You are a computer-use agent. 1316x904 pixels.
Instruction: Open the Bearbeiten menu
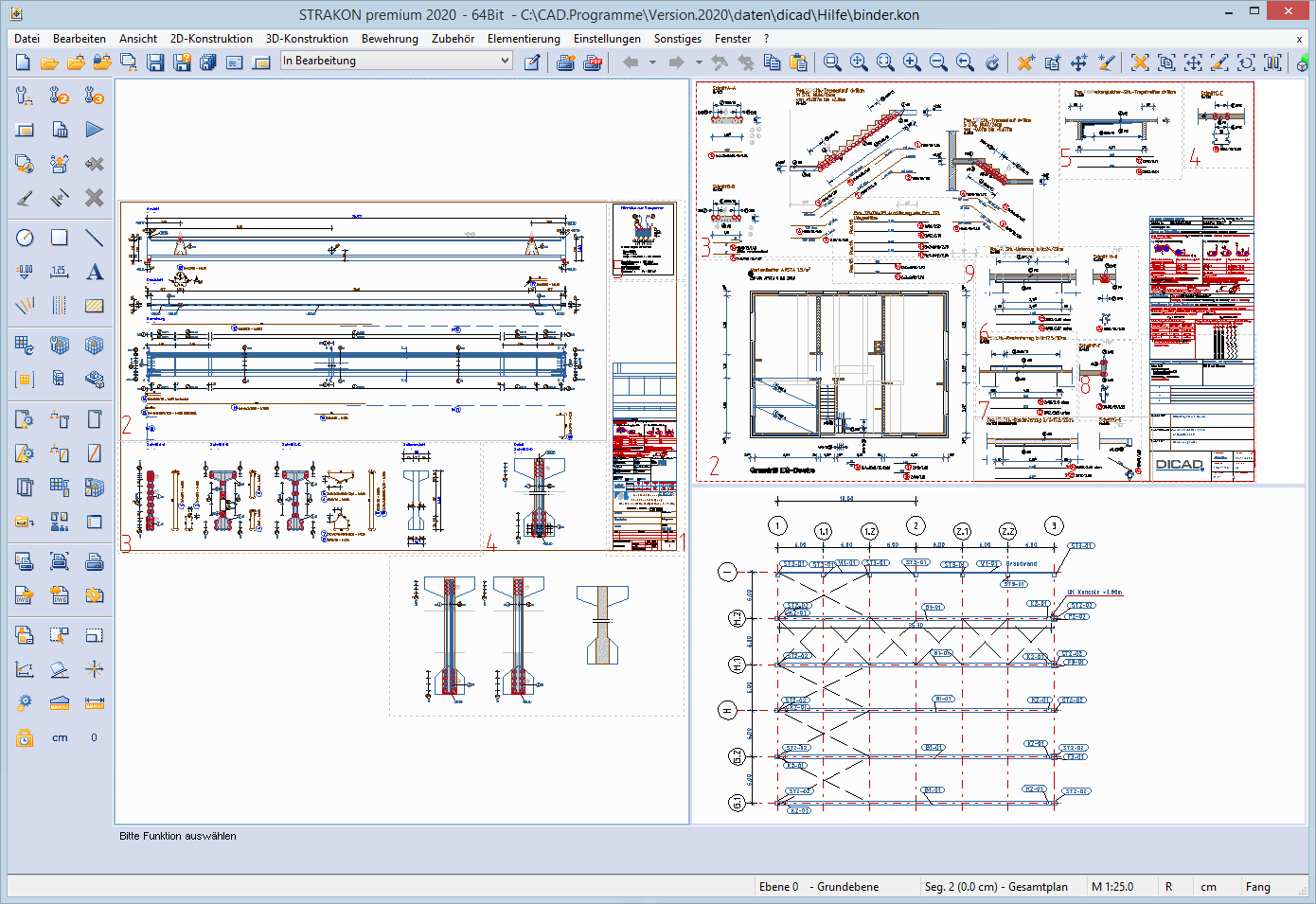coord(80,39)
